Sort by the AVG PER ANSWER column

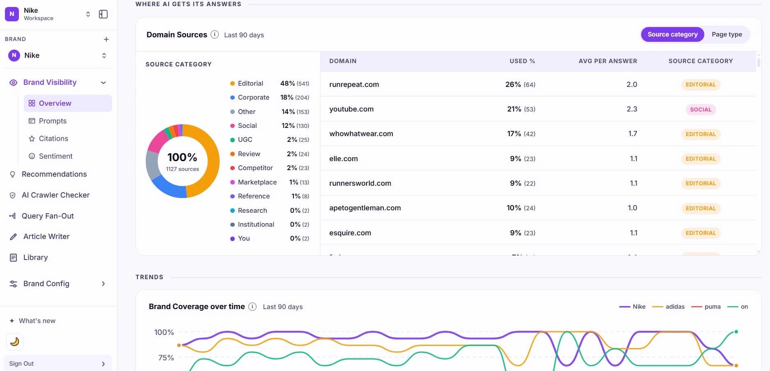[608, 61]
